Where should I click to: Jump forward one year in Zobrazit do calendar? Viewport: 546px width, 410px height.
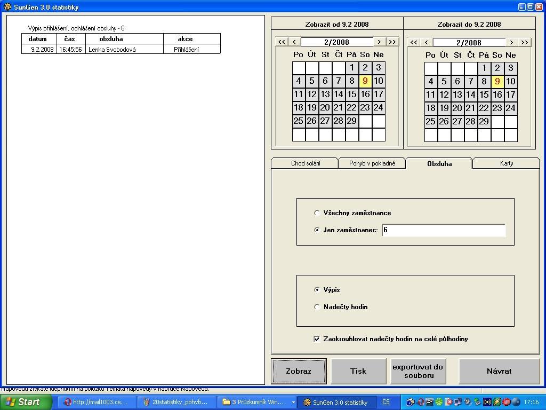(525, 43)
